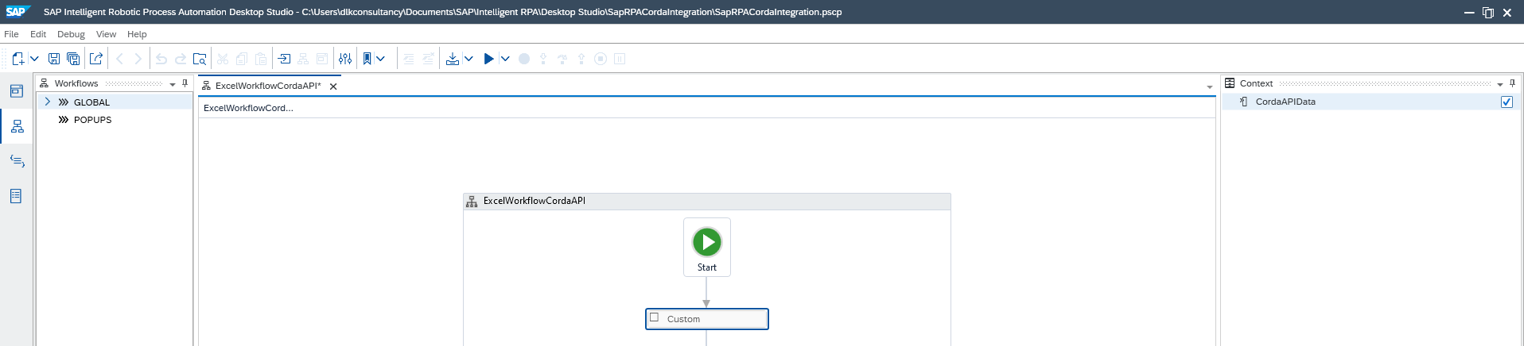Toggle the CordaAPIData checkbox
Screen dimensions: 1524x346
point(1507,102)
